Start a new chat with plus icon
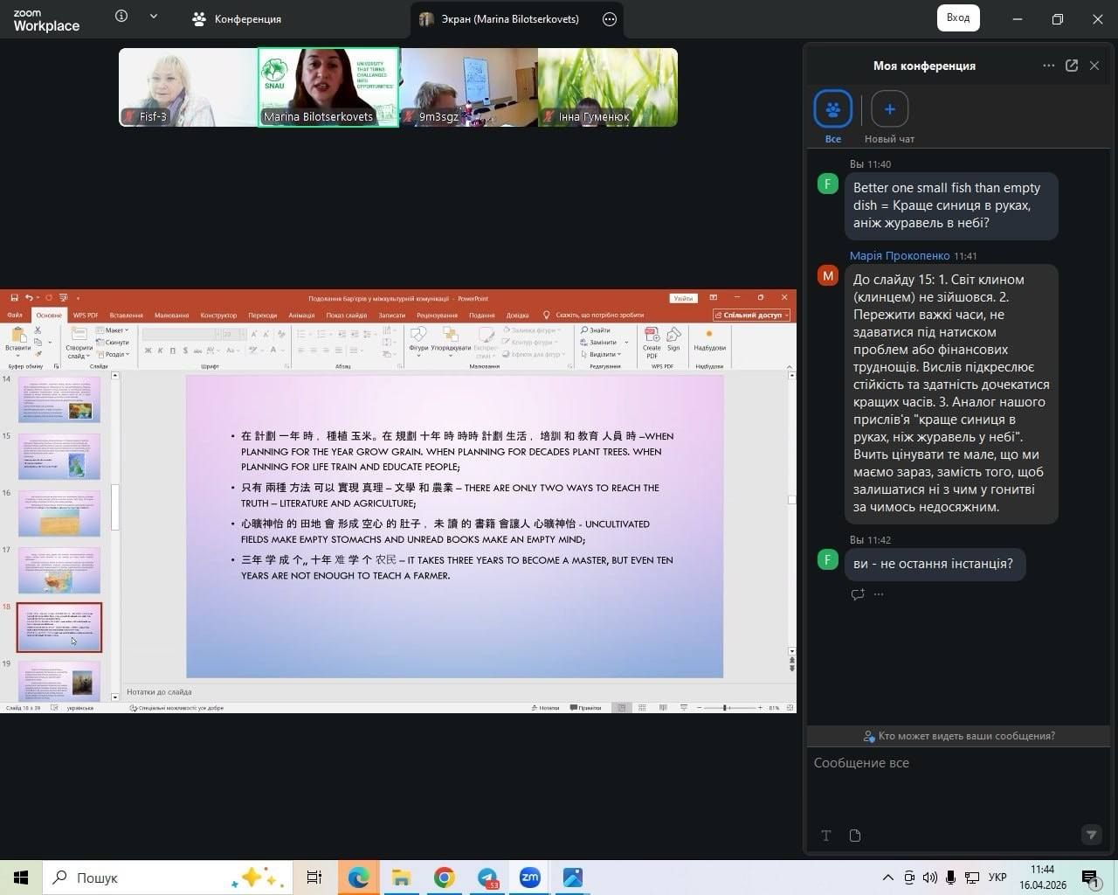The height and width of the screenshot is (895, 1118). coord(889,109)
